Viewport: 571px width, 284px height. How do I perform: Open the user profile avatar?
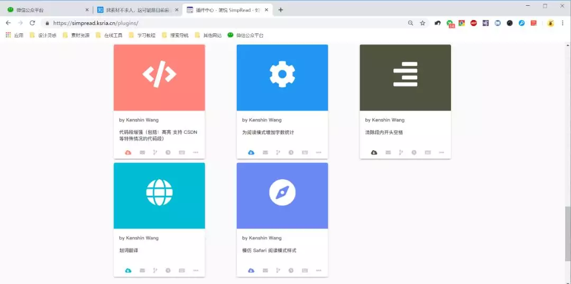pos(550,23)
